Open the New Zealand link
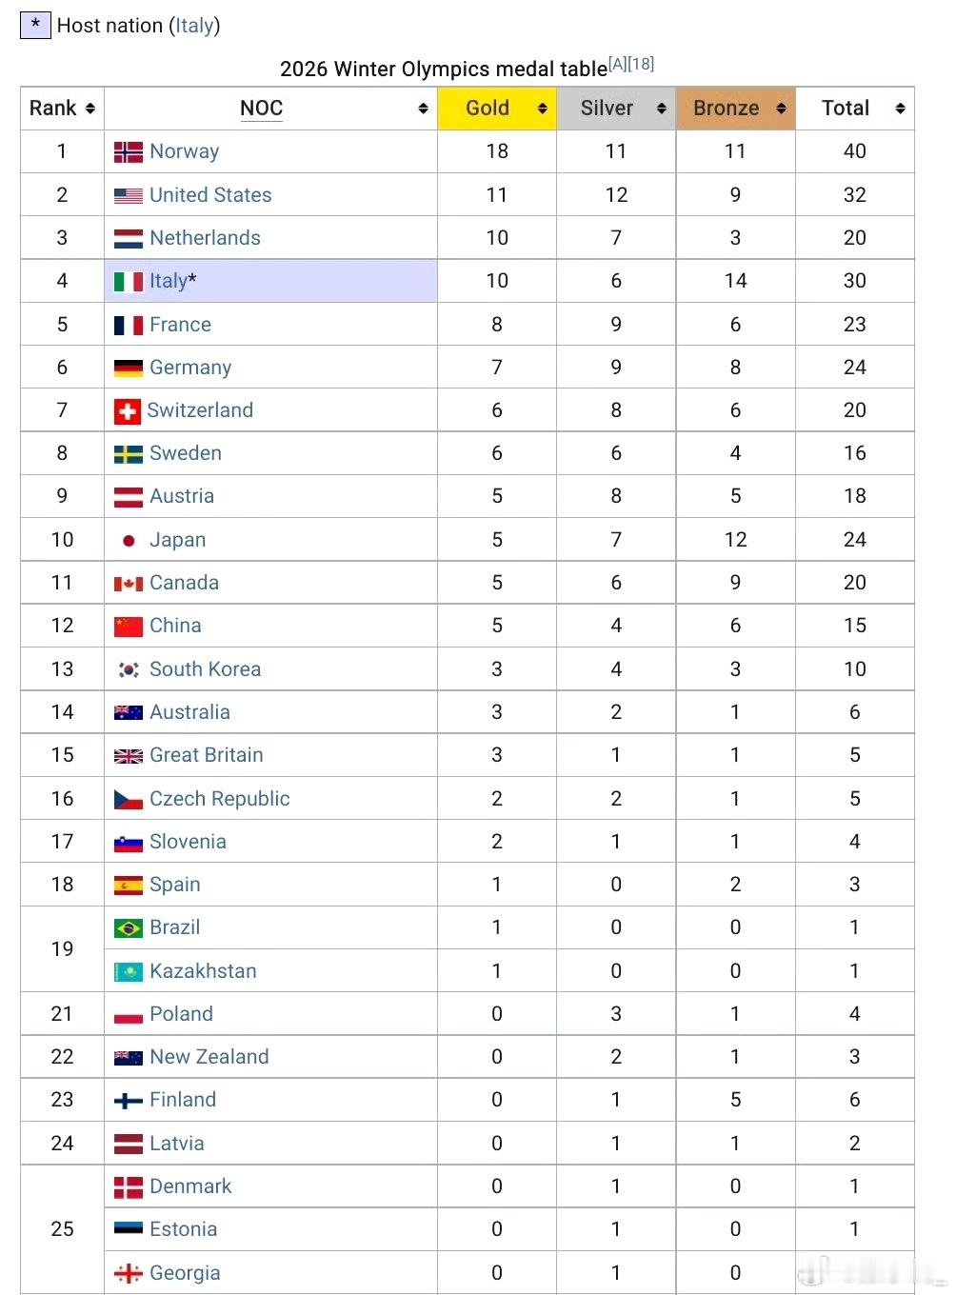 click(209, 1057)
